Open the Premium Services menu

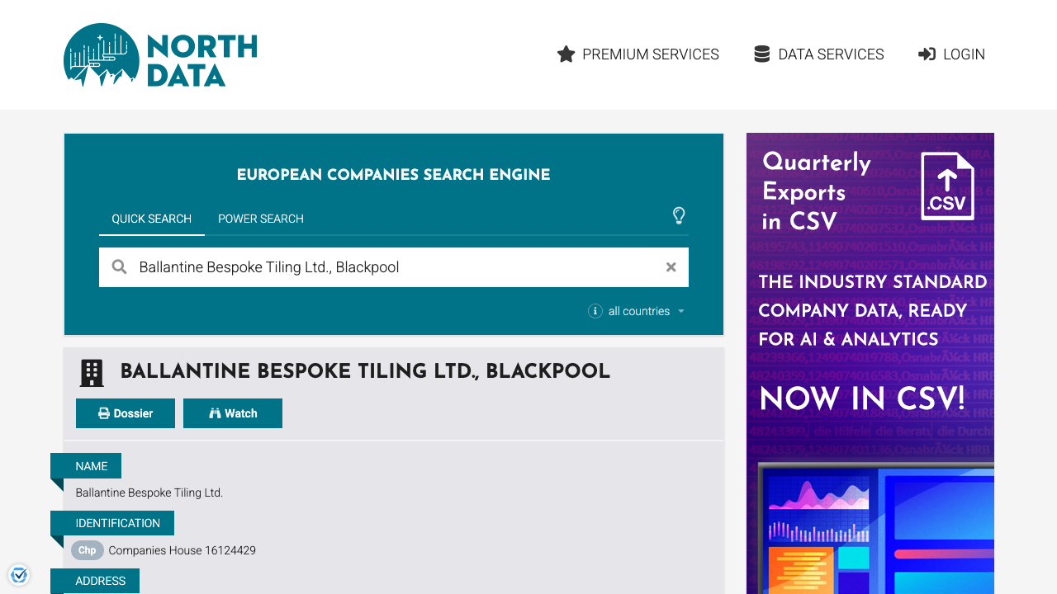(x=650, y=54)
